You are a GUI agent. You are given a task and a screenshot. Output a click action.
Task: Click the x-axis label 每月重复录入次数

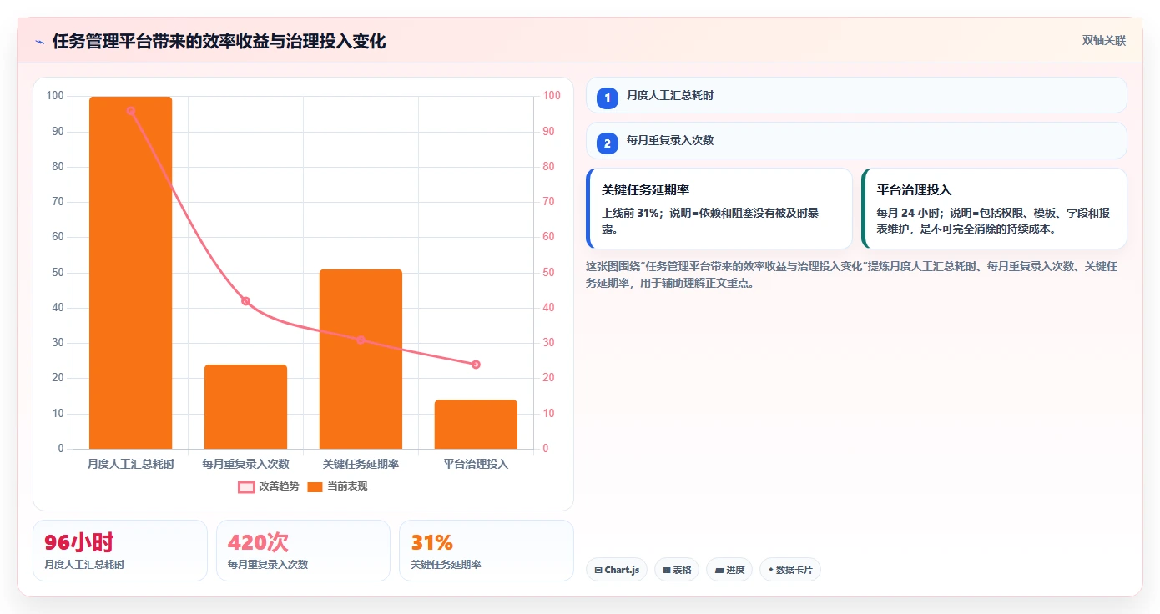[245, 464]
